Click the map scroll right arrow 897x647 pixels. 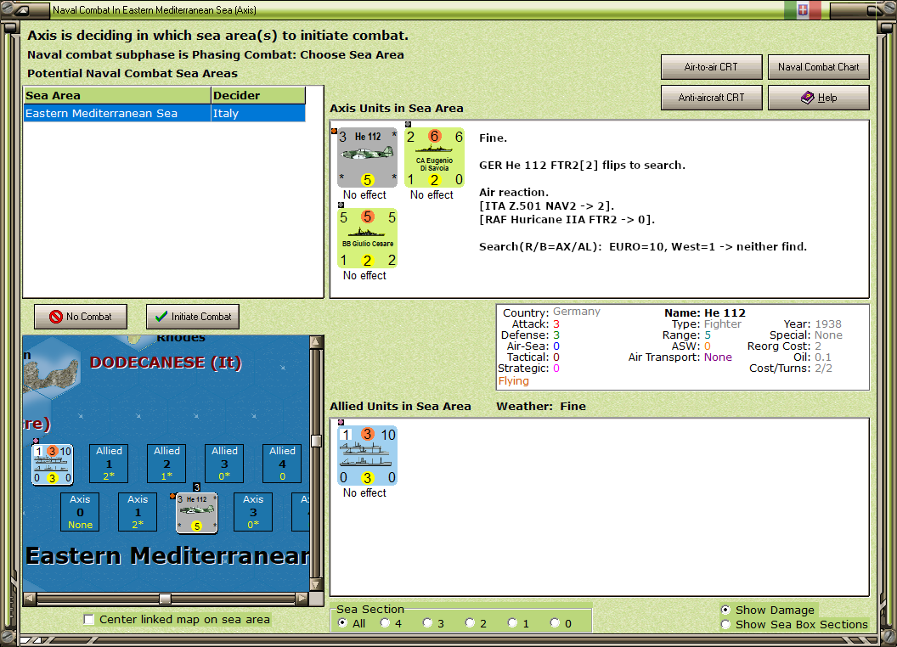click(x=302, y=599)
